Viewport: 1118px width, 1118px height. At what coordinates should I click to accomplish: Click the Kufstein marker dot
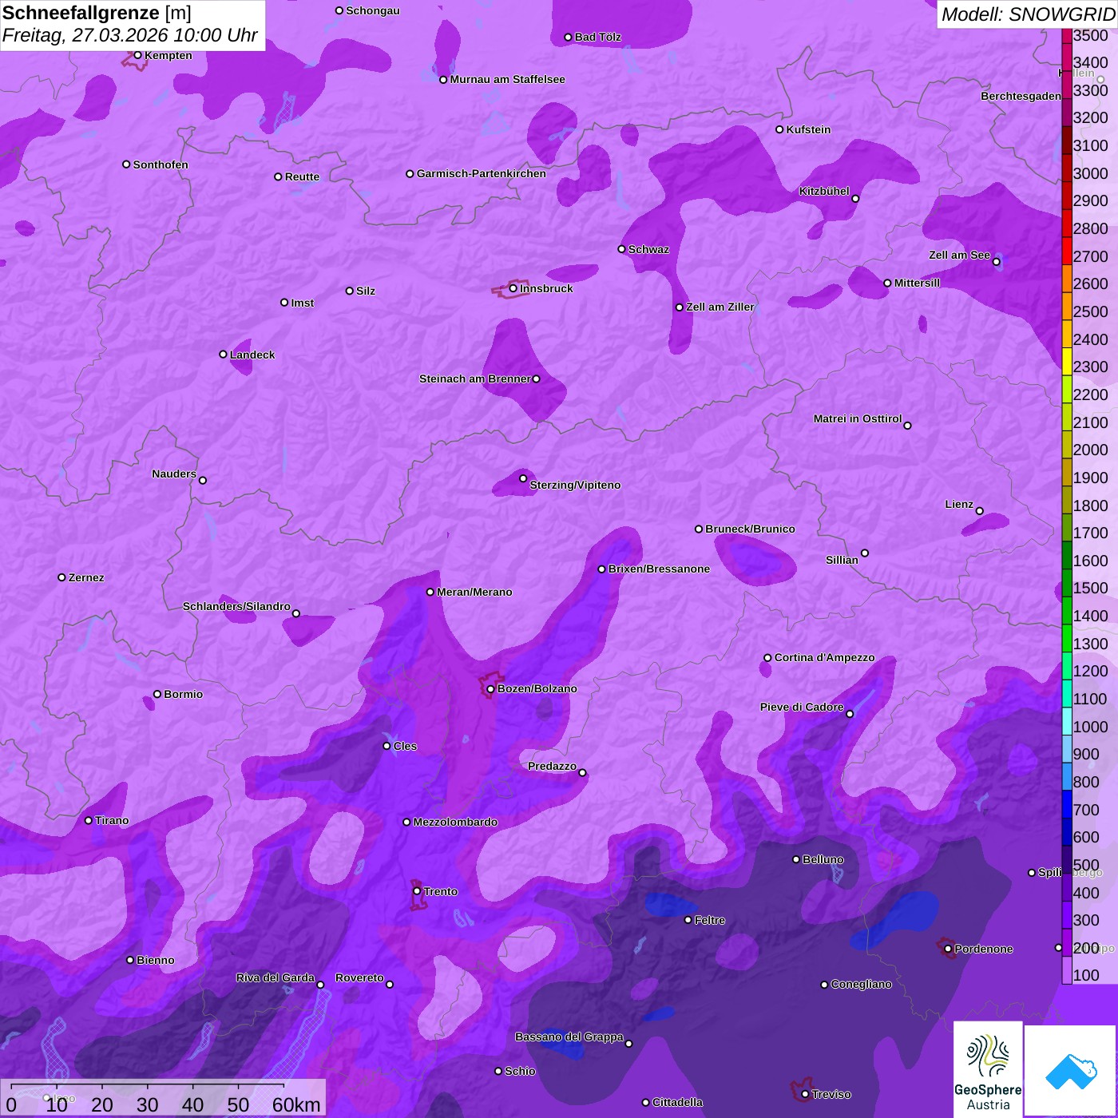tap(779, 129)
